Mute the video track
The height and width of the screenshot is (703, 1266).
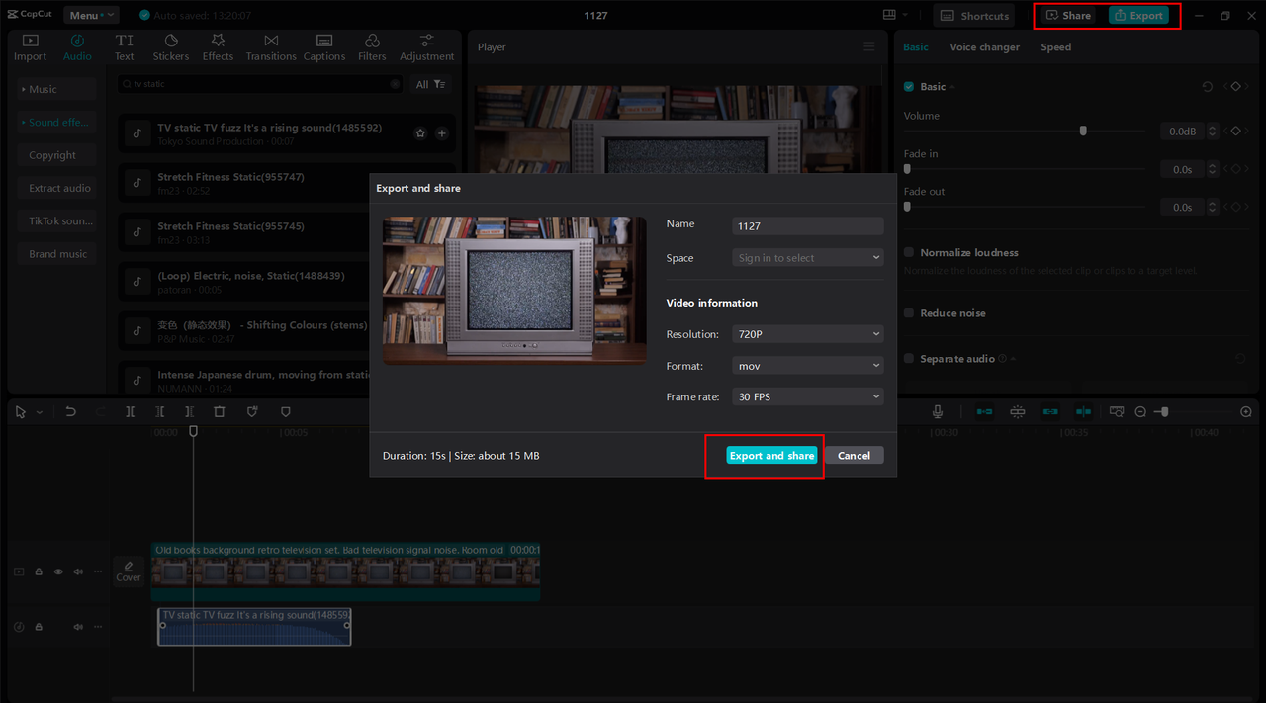coord(78,571)
